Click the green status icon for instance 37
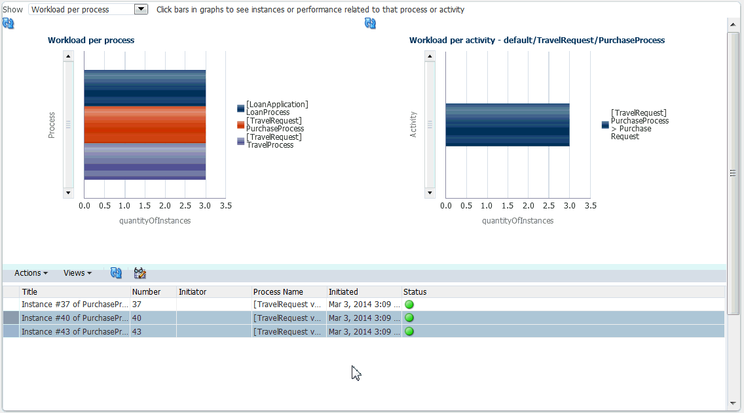 pos(409,305)
